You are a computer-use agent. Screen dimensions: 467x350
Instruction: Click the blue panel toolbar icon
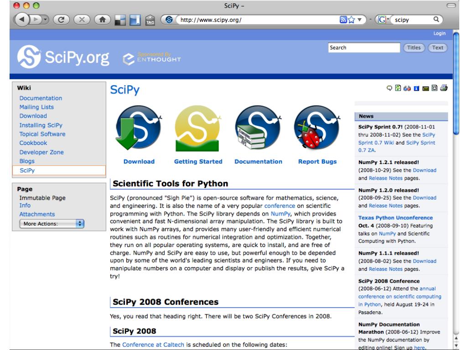point(135,20)
